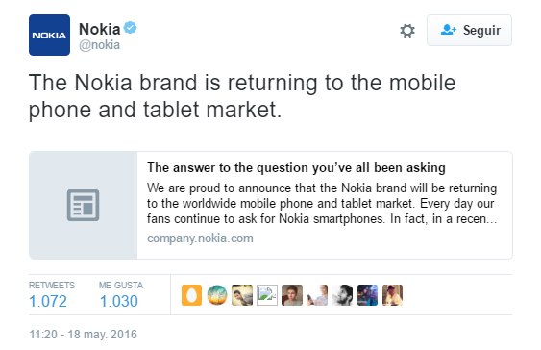The image size is (541, 350).
Task: Click the tweet text about Nokia brand
Action: 242,96
